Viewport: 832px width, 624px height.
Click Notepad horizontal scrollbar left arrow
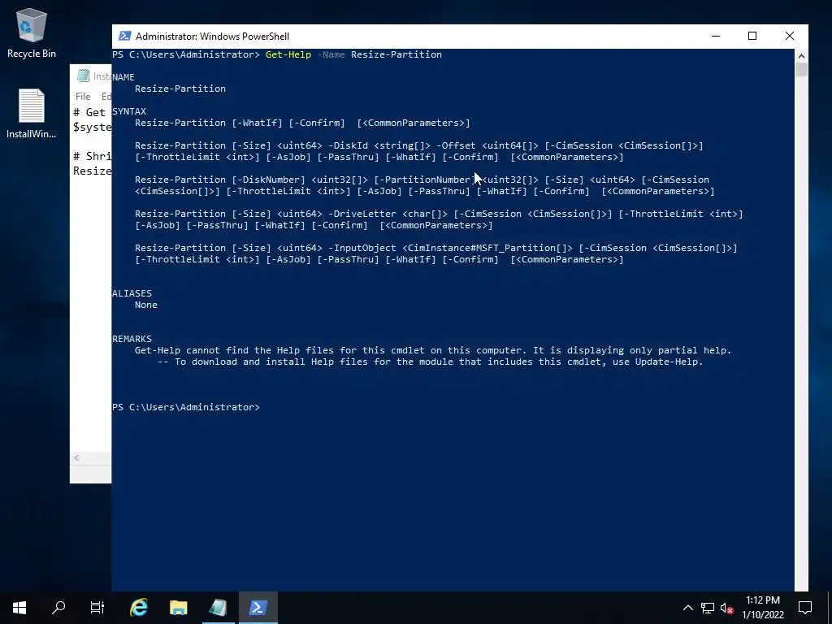pos(76,458)
